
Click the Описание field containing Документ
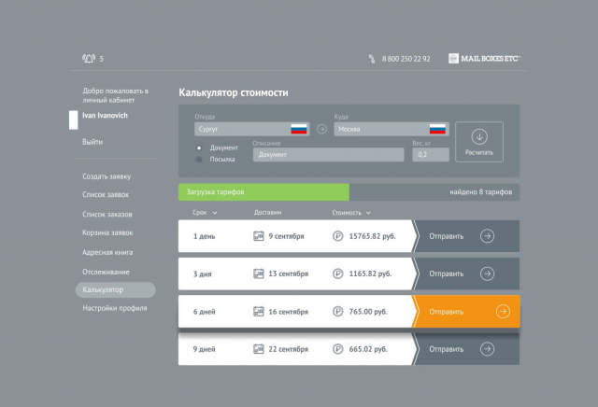(x=328, y=154)
